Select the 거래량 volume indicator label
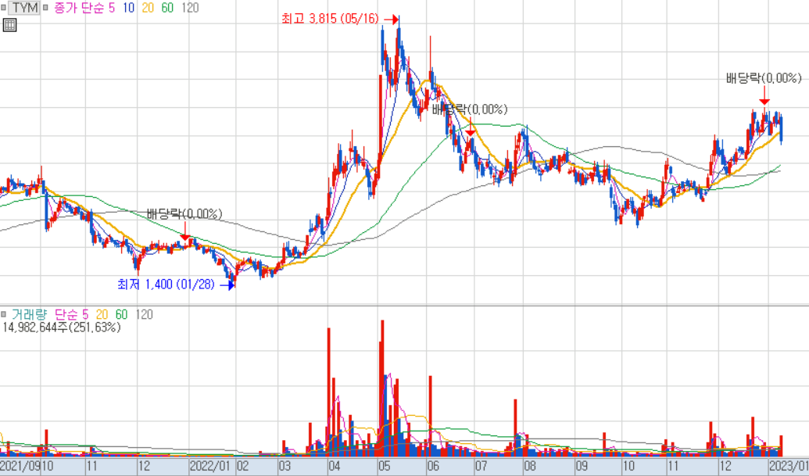The height and width of the screenshot is (476, 809). [x=29, y=314]
